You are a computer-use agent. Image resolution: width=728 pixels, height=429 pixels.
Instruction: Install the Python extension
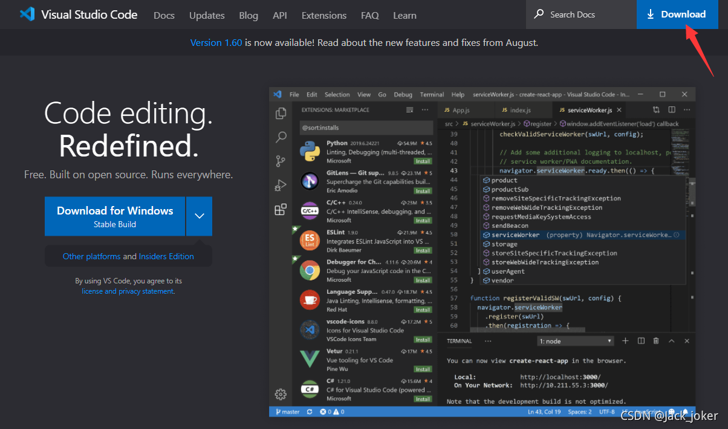tap(423, 161)
